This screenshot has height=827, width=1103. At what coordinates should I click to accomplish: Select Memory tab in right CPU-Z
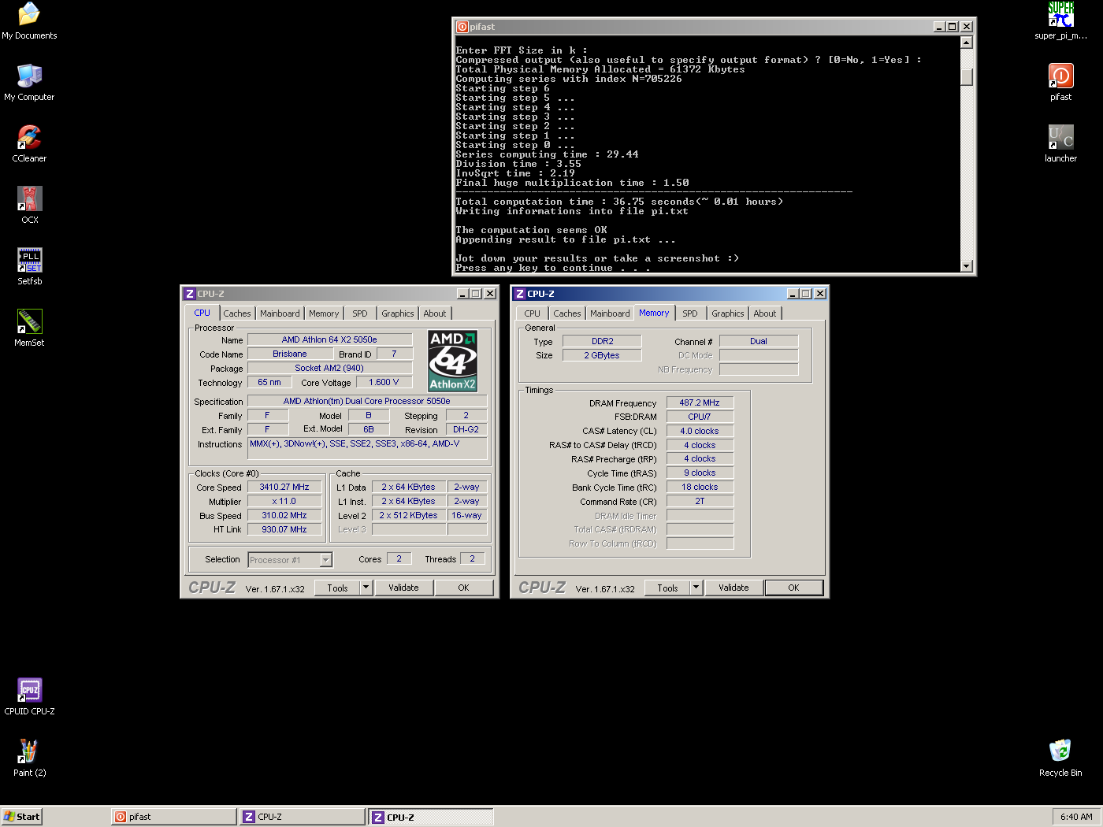pos(654,313)
